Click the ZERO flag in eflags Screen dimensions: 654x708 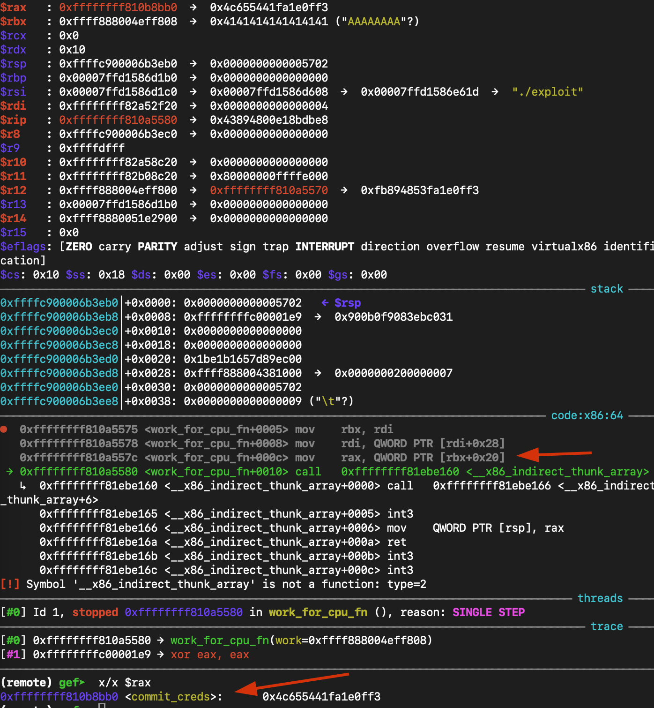click(x=79, y=247)
